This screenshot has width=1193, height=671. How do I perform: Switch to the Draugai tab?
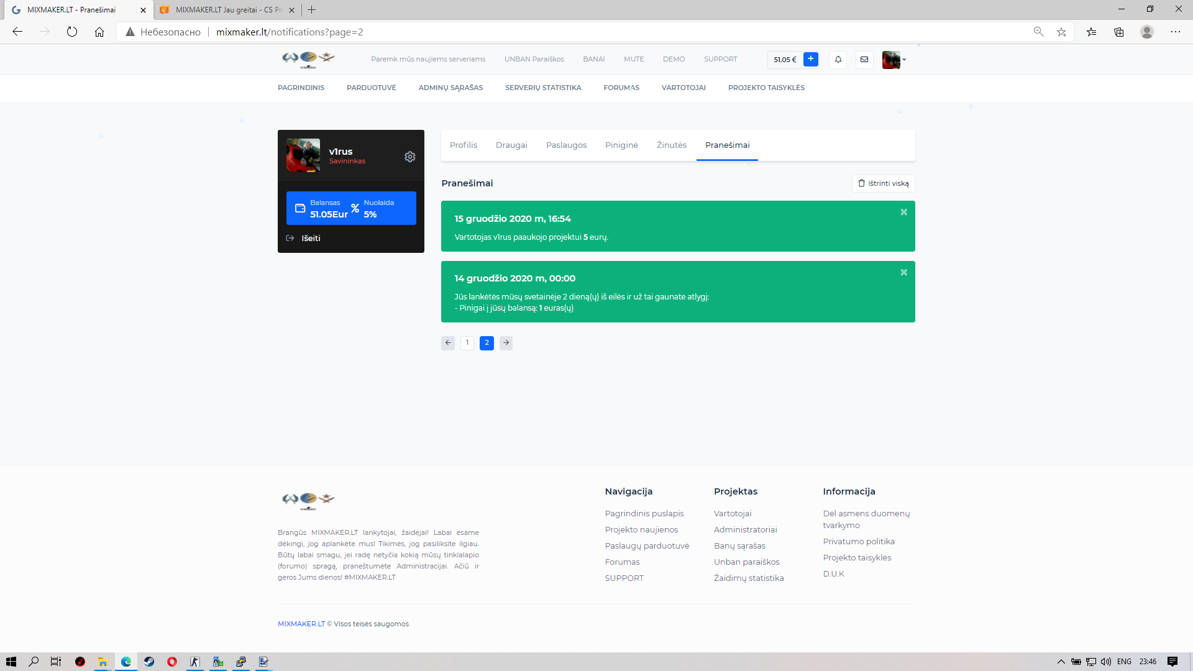pyautogui.click(x=511, y=145)
